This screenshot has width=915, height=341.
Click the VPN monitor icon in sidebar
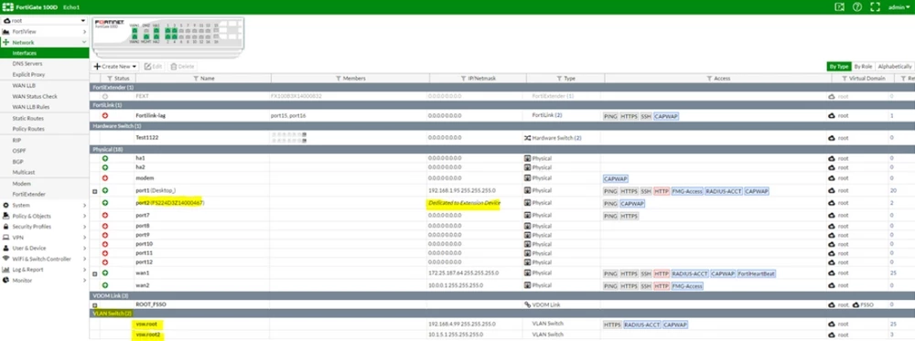pyautogui.click(x=6, y=238)
